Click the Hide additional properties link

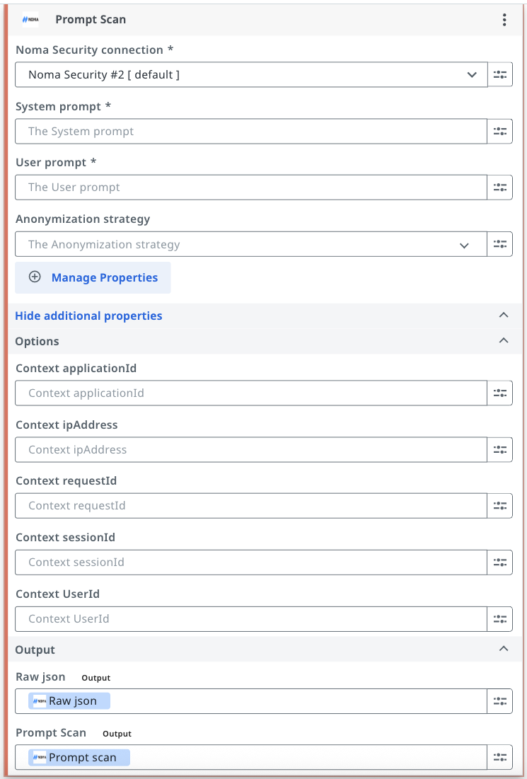coord(88,316)
